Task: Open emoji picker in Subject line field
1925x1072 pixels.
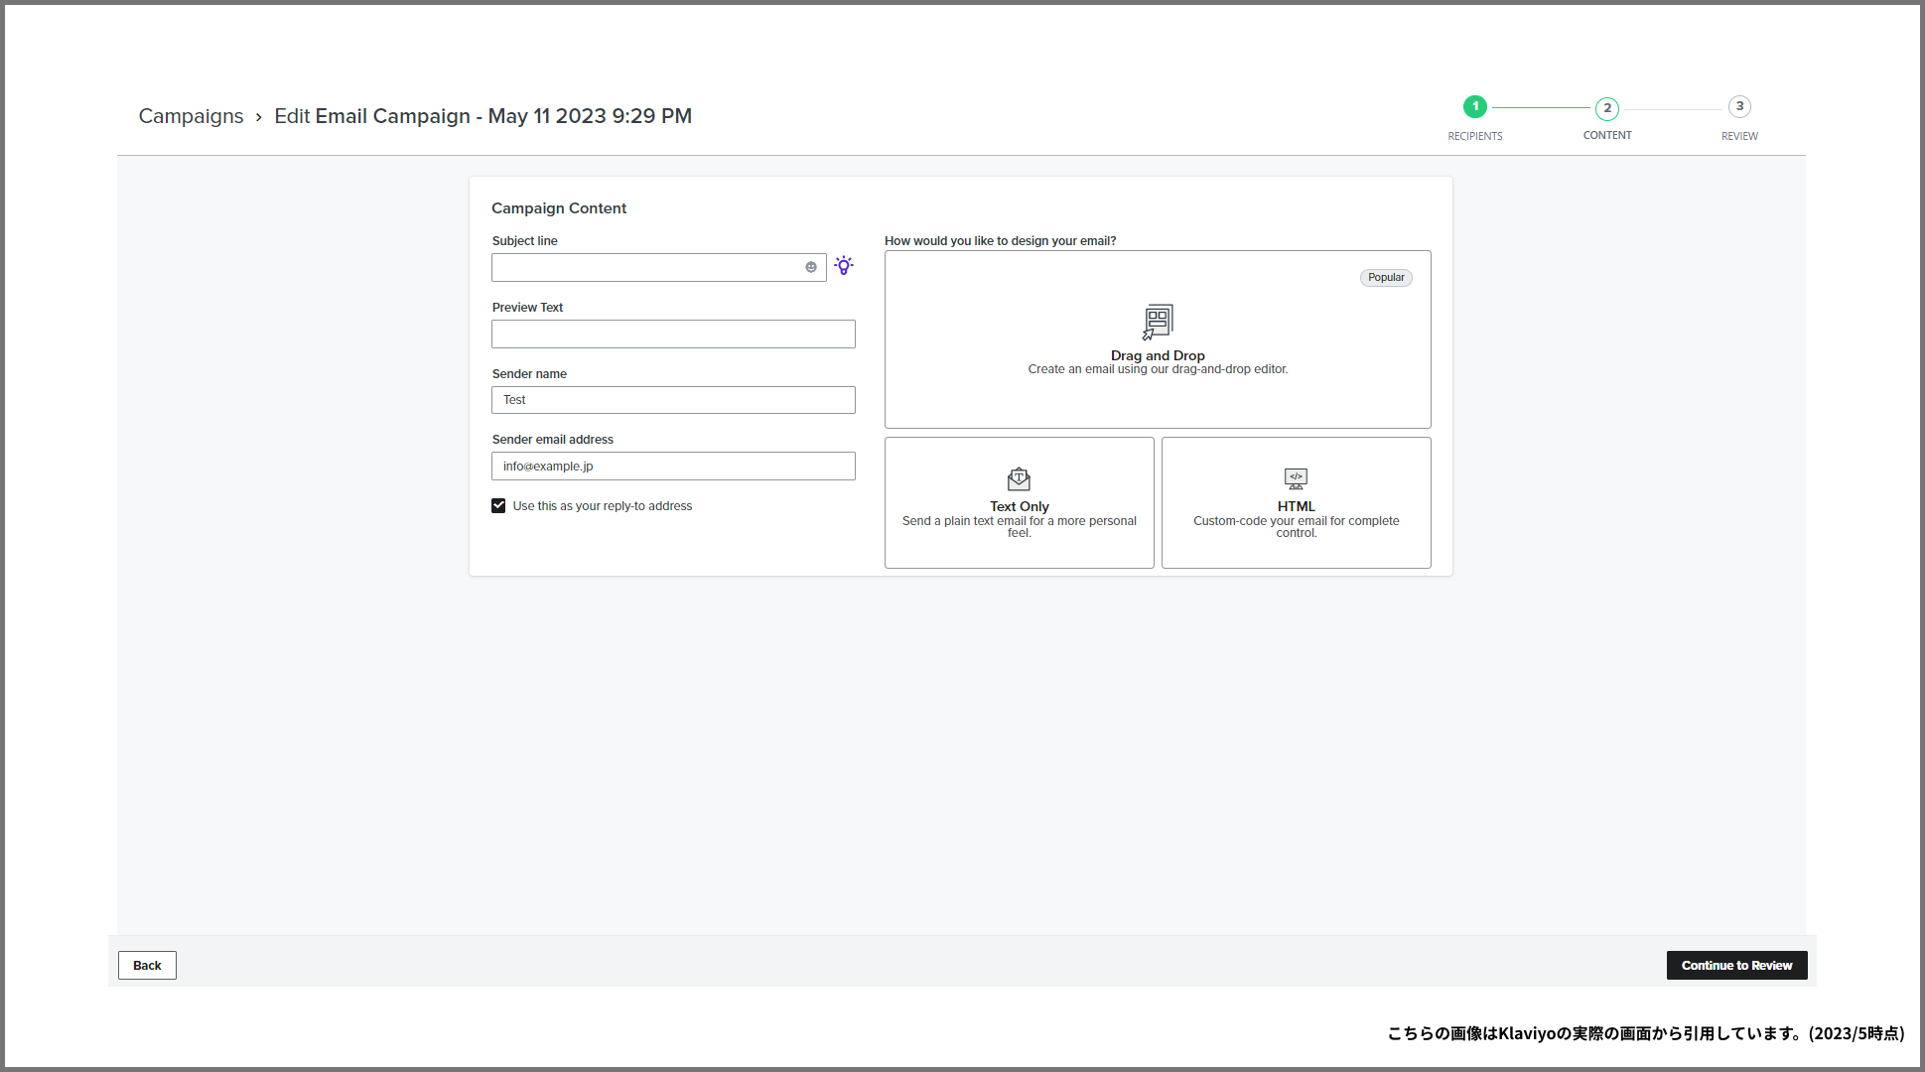Action: click(811, 267)
